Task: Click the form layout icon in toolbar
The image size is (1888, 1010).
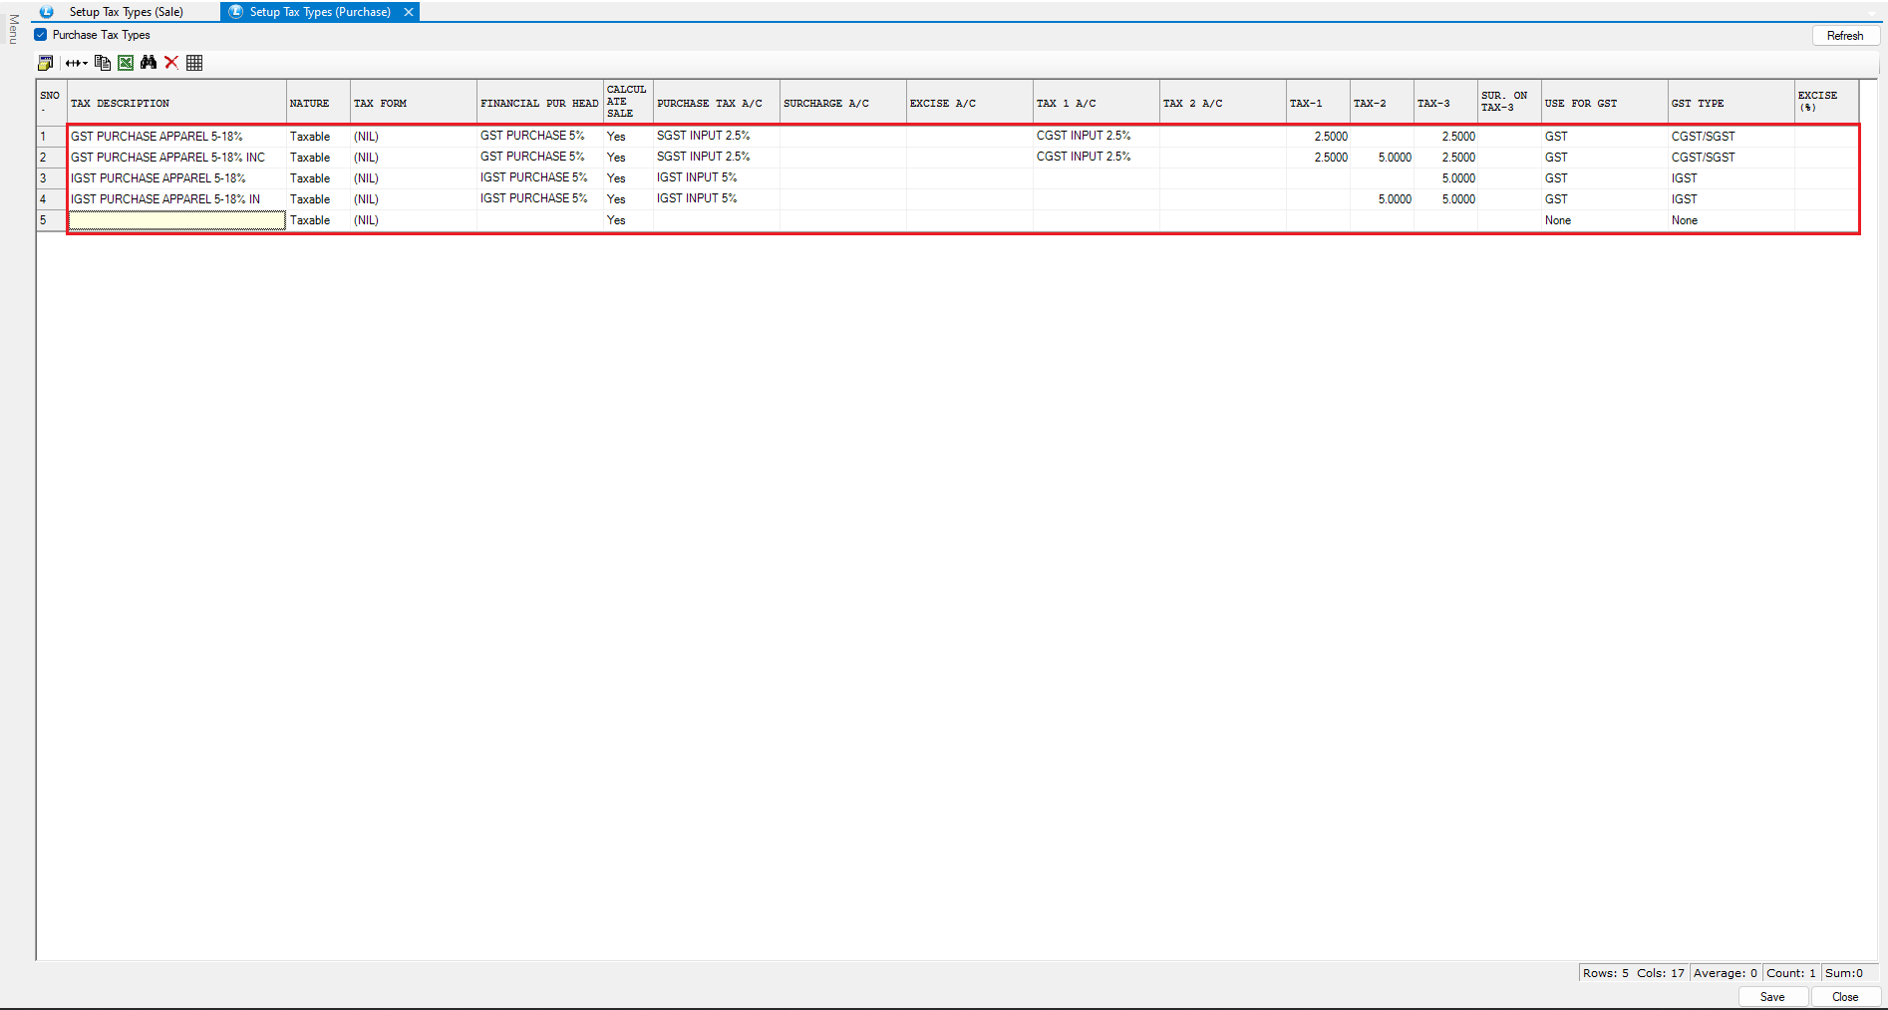Action: (45, 63)
